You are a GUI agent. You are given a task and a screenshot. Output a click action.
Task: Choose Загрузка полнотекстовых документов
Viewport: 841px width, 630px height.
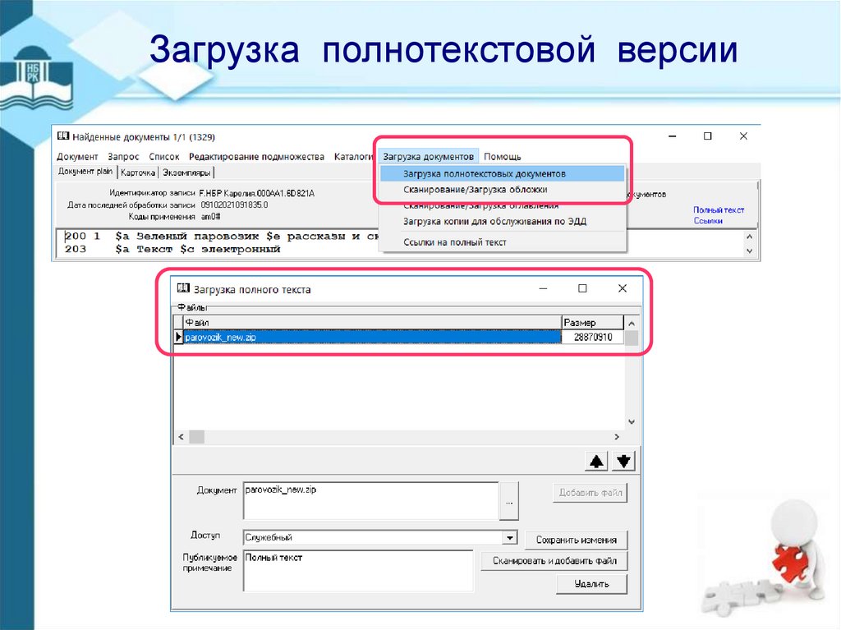point(502,174)
